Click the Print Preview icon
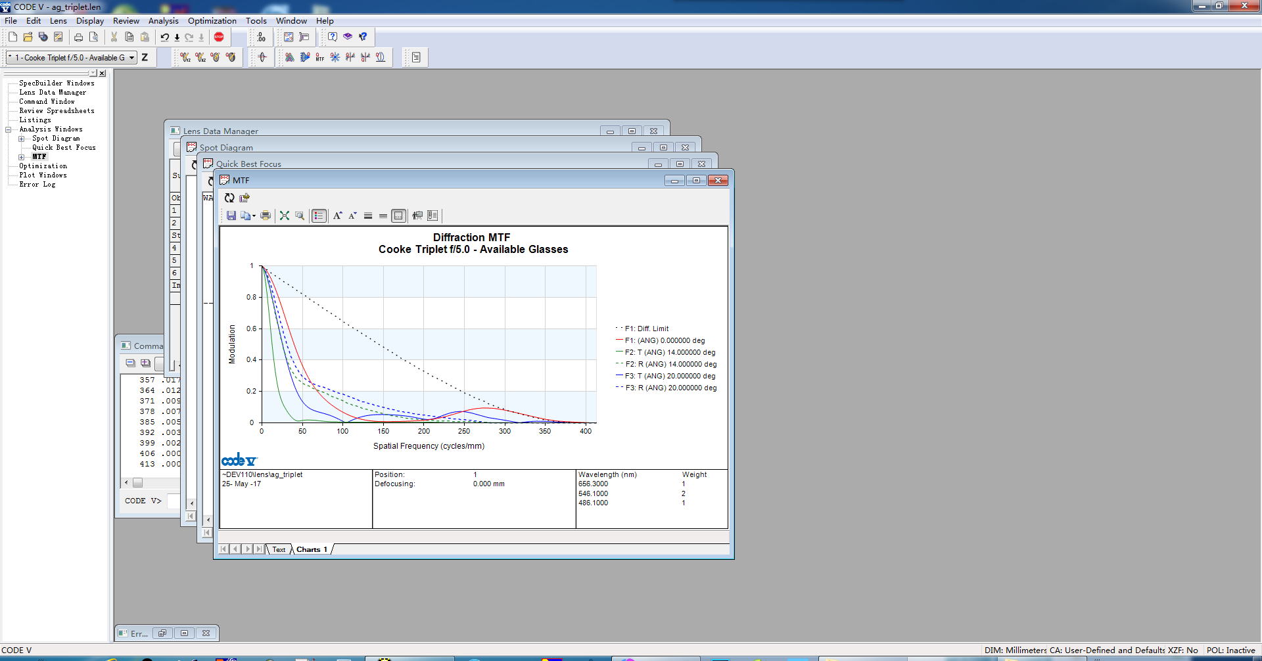Viewport: 1262px width, 661px height. 93,37
